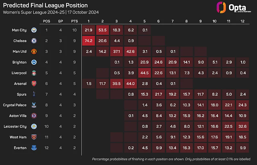Image resolution: width=257 pixels, height=165 pixels.
Task: Click the Man City club crest
Action: [x=34, y=30]
